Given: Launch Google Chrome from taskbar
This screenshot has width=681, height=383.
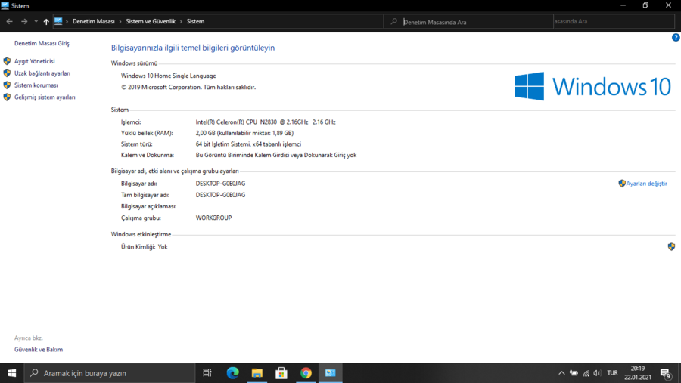Looking at the screenshot, I should [306, 373].
